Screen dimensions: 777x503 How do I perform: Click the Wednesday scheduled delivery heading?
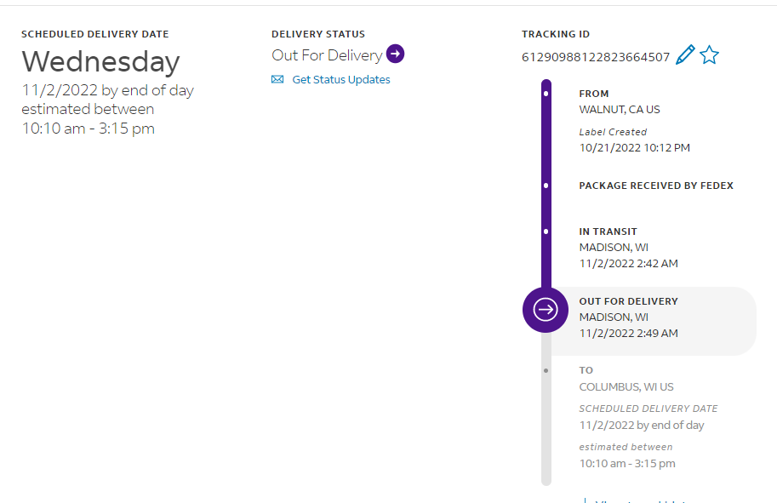click(100, 62)
